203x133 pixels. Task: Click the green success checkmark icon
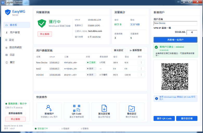pos(156,47)
